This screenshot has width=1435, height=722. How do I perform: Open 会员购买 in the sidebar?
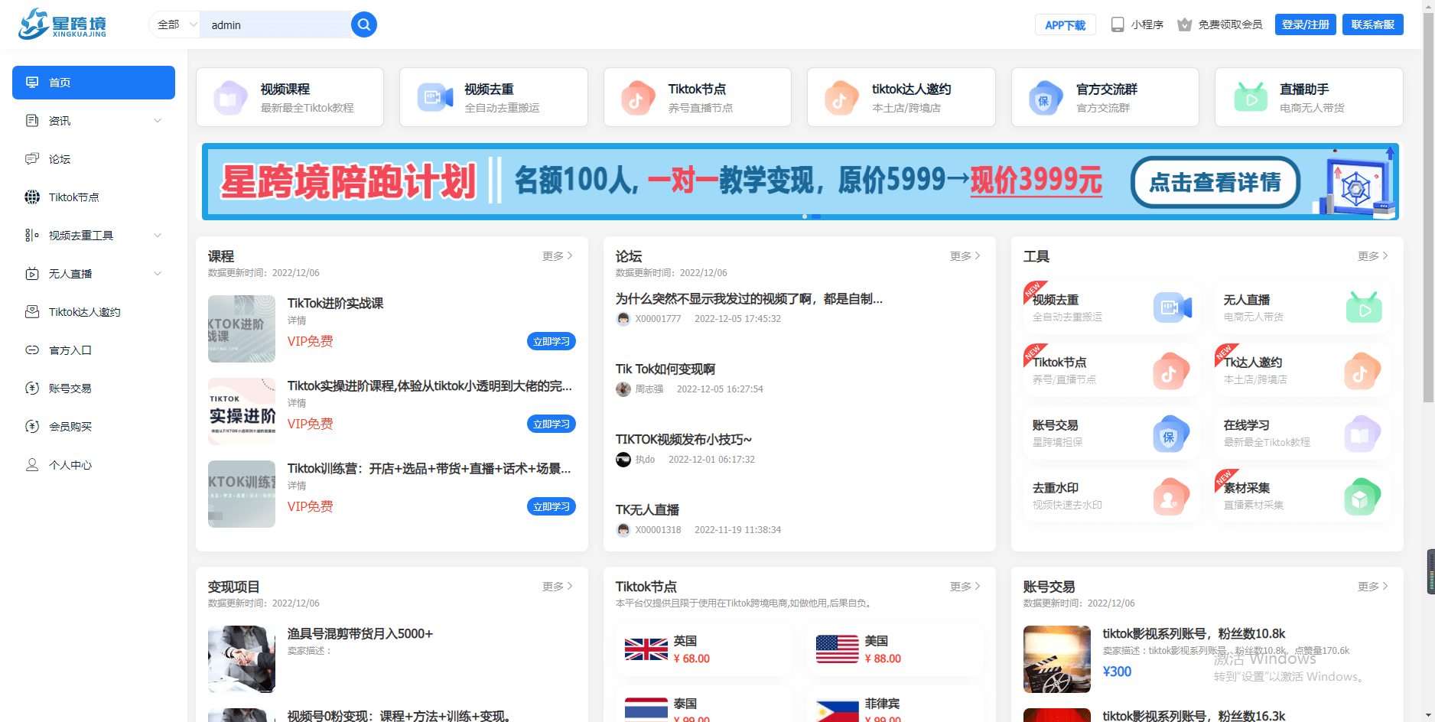[93, 427]
